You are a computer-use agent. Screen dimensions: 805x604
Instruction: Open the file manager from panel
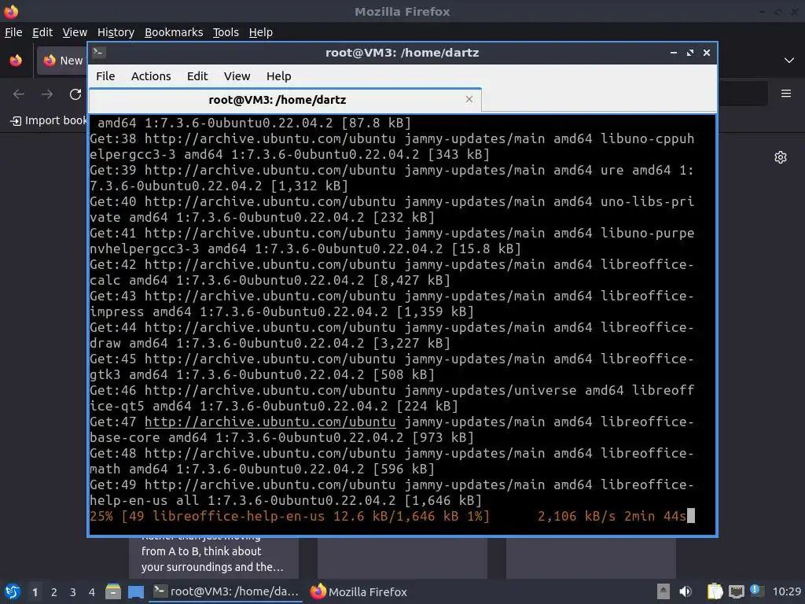pos(113,591)
